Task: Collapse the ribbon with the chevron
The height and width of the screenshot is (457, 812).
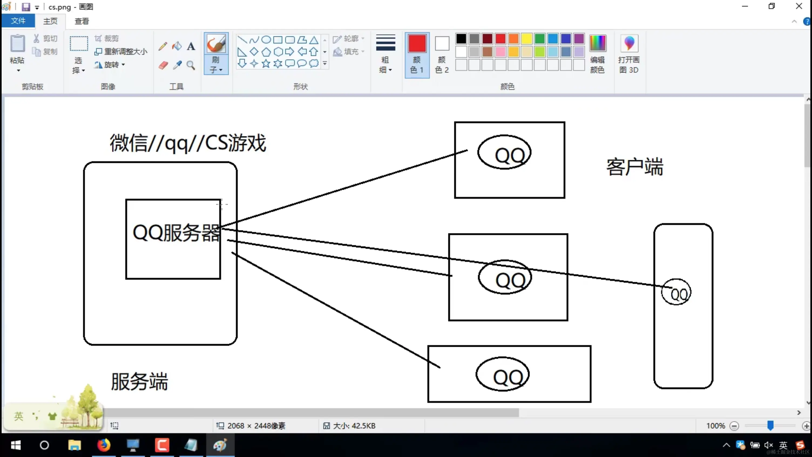Action: 794,21
